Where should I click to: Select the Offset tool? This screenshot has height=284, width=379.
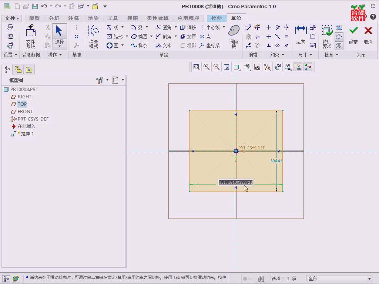tap(188, 27)
